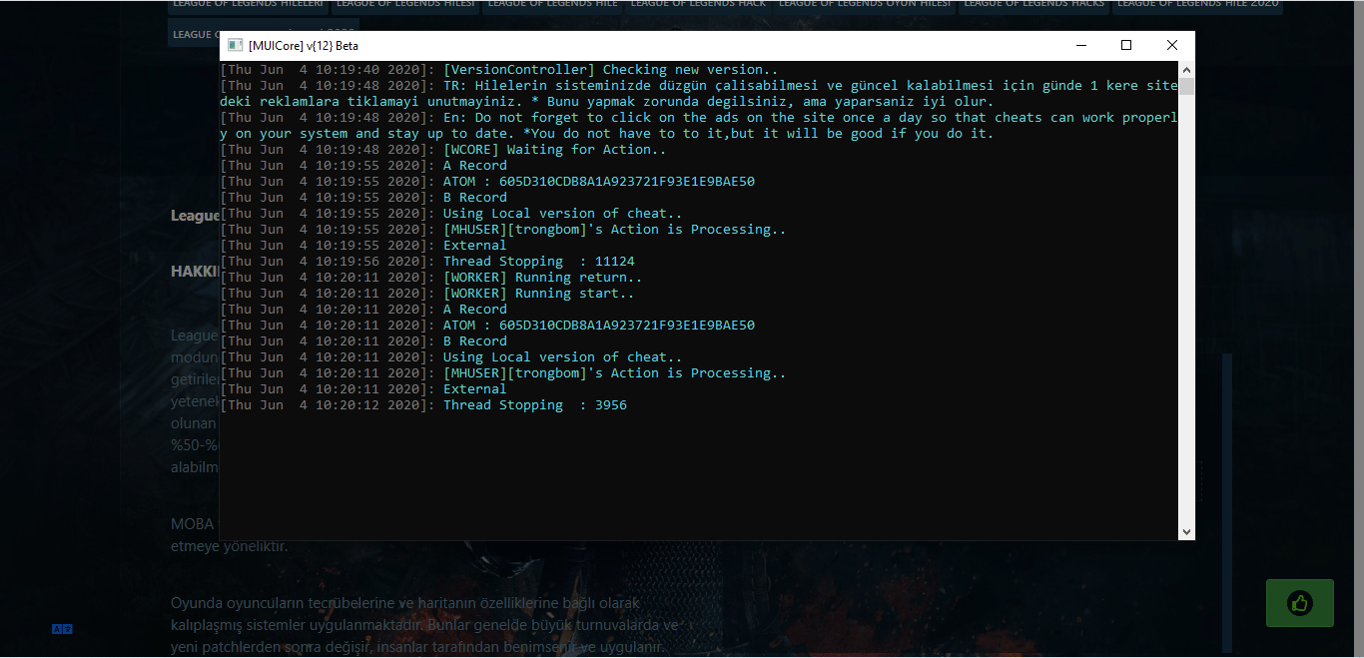Click the "[WORKER] Running return.." line

point(431,278)
